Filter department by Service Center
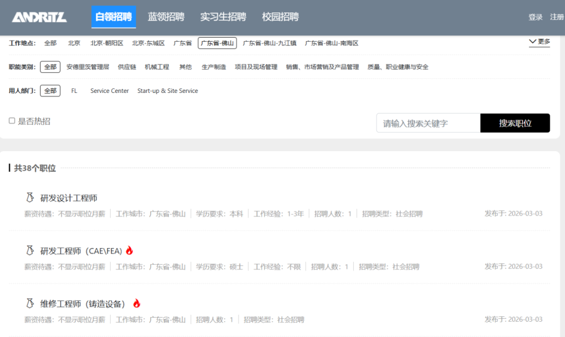The height and width of the screenshot is (337, 565). click(x=109, y=91)
